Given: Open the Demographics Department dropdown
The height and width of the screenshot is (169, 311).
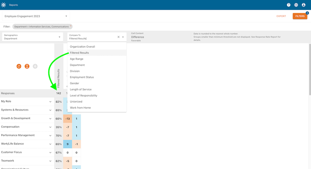Looking at the screenshot, I should [x=33, y=37].
